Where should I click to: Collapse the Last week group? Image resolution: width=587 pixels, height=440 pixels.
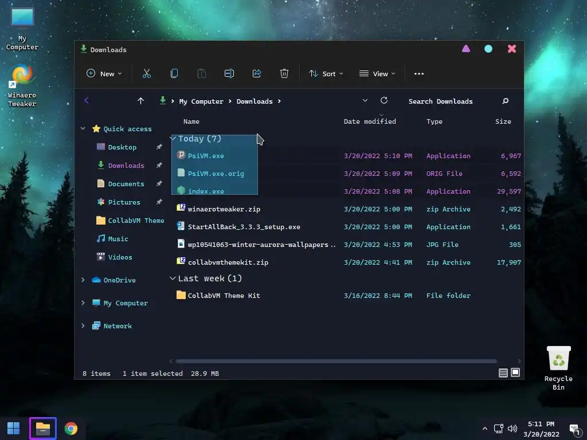pyautogui.click(x=173, y=278)
